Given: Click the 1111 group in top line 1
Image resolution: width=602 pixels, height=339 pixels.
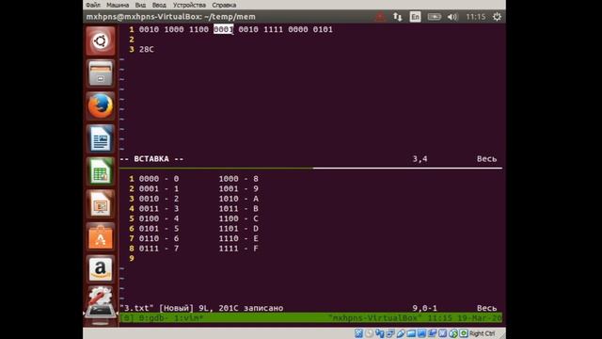Looking at the screenshot, I should click(273, 29).
